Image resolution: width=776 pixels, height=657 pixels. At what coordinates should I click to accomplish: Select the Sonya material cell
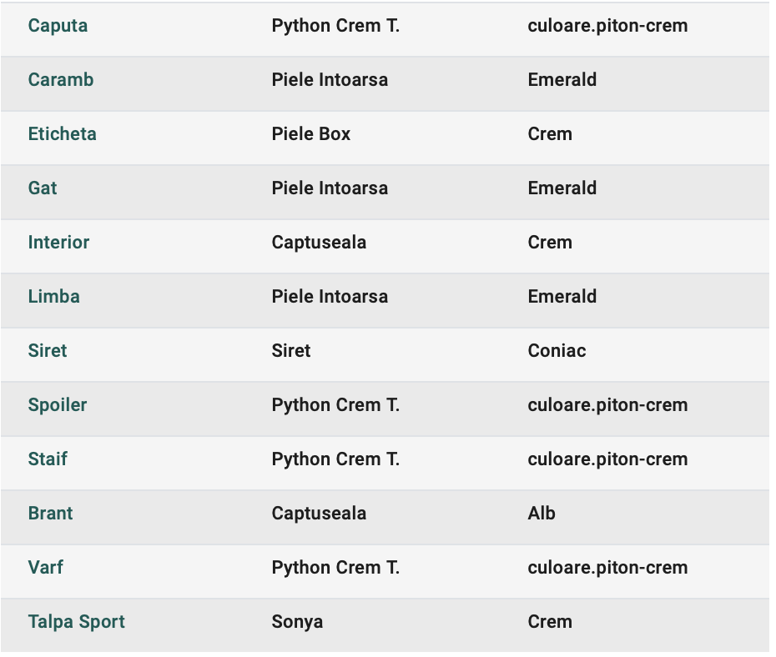point(297,622)
